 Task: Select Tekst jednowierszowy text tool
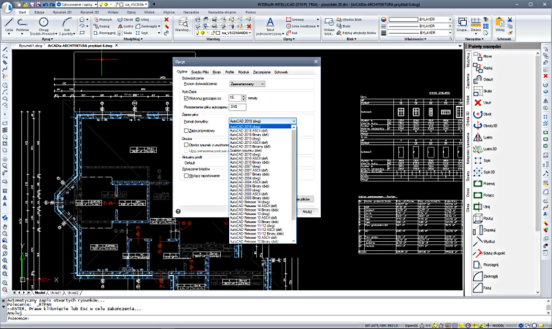tap(270, 26)
